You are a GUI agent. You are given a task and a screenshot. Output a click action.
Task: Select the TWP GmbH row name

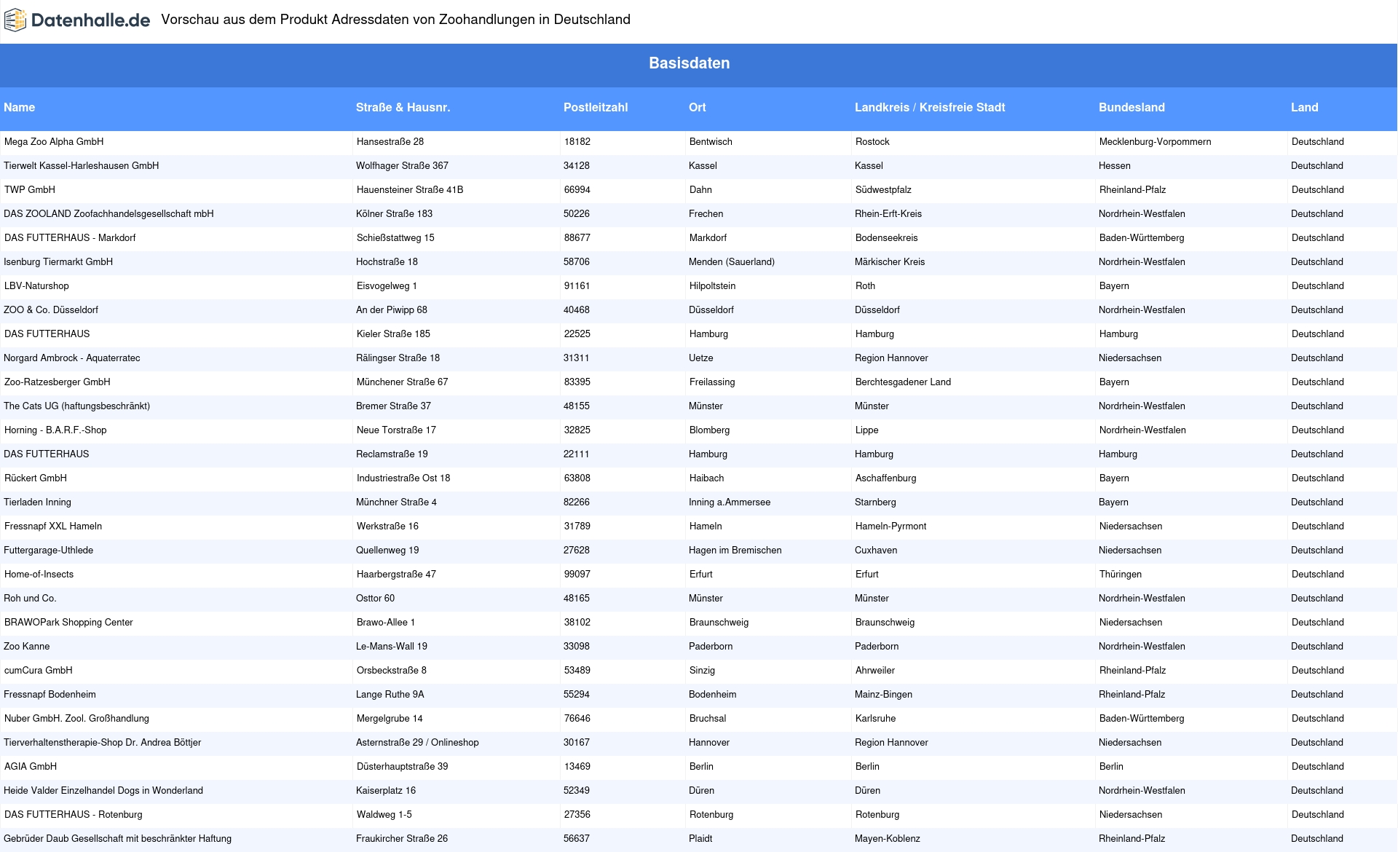pyautogui.click(x=30, y=190)
